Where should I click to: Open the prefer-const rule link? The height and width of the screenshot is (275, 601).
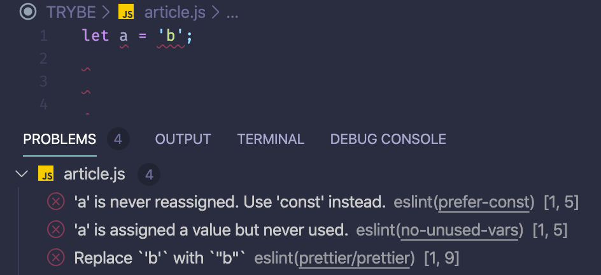click(484, 202)
